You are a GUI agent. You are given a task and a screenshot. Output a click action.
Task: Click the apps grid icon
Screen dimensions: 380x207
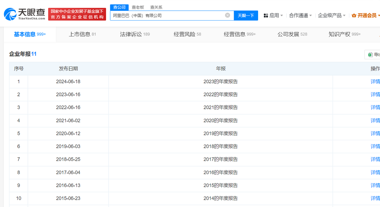[266, 16]
